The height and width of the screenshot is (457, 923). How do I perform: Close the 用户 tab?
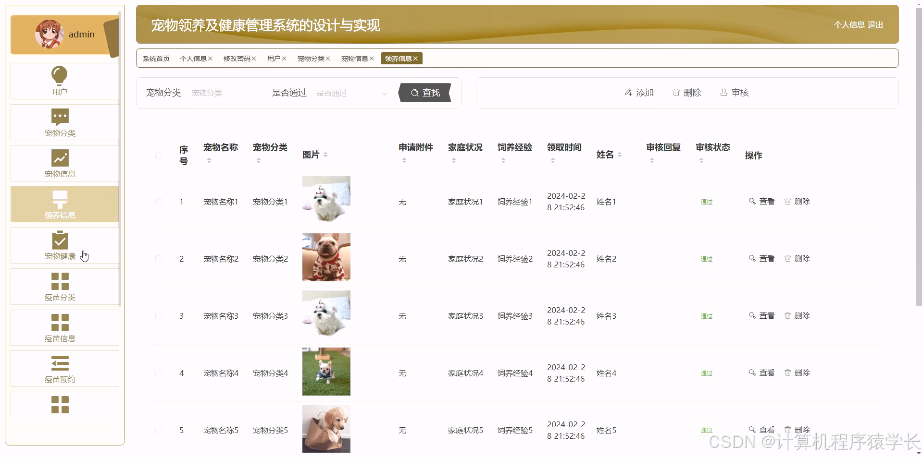(284, 59)
